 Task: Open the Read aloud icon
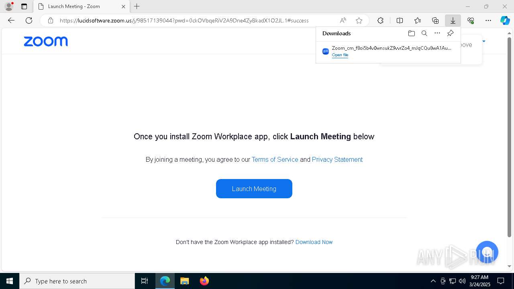click(x=343, y=20)
